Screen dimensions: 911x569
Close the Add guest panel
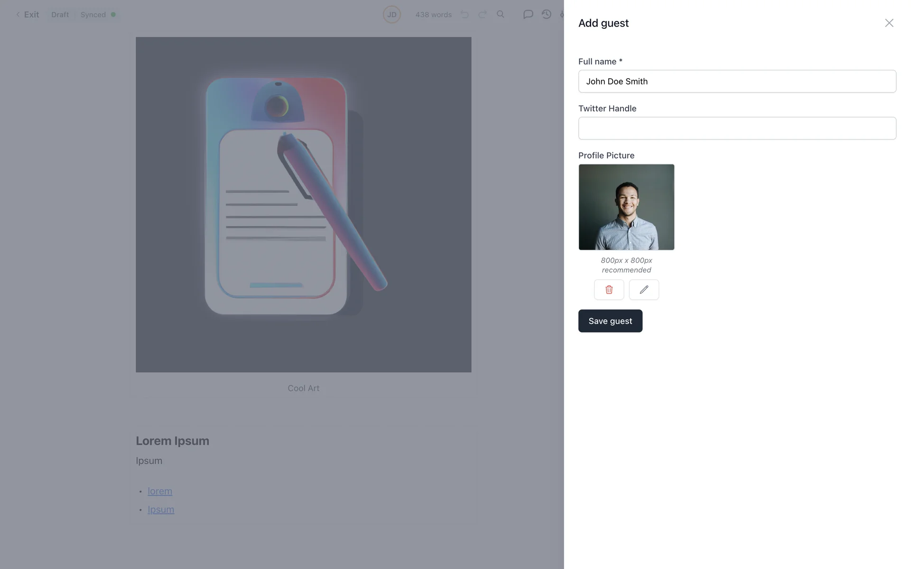click(889, 23)
